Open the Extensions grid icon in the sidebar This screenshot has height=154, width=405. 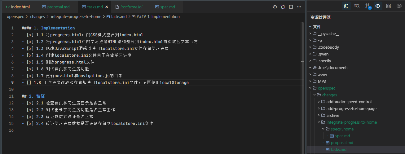(x=388, y=6)
